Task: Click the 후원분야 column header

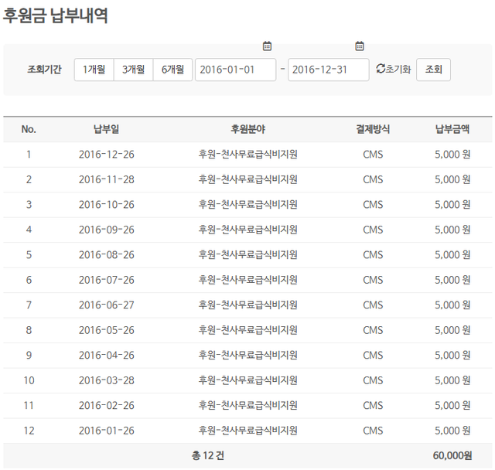Action: (248, 130)
